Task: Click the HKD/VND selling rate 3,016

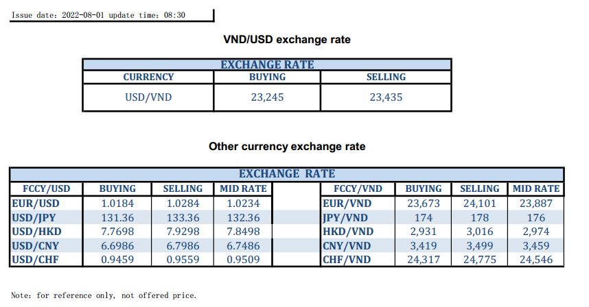Action: pyautogui.click(x=479, y=232)
